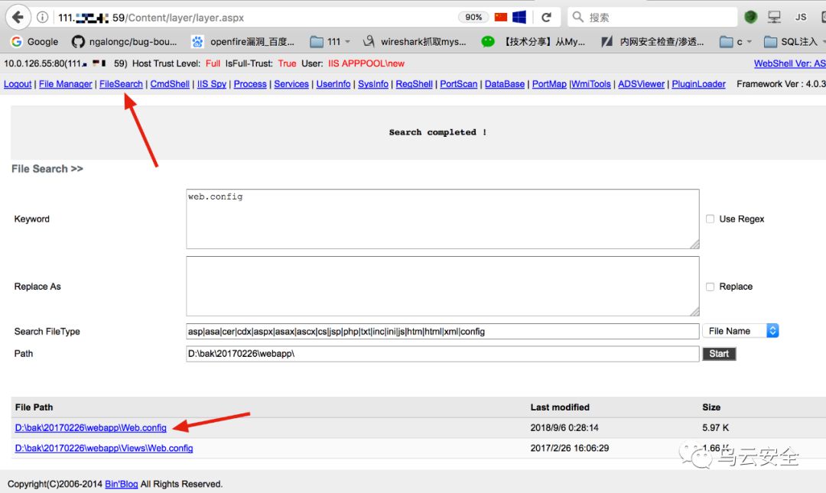Click the Path input field

443,353
